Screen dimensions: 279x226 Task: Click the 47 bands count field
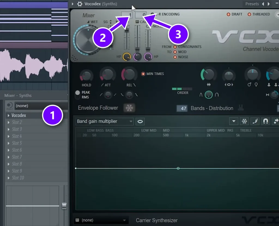[182, 109]
